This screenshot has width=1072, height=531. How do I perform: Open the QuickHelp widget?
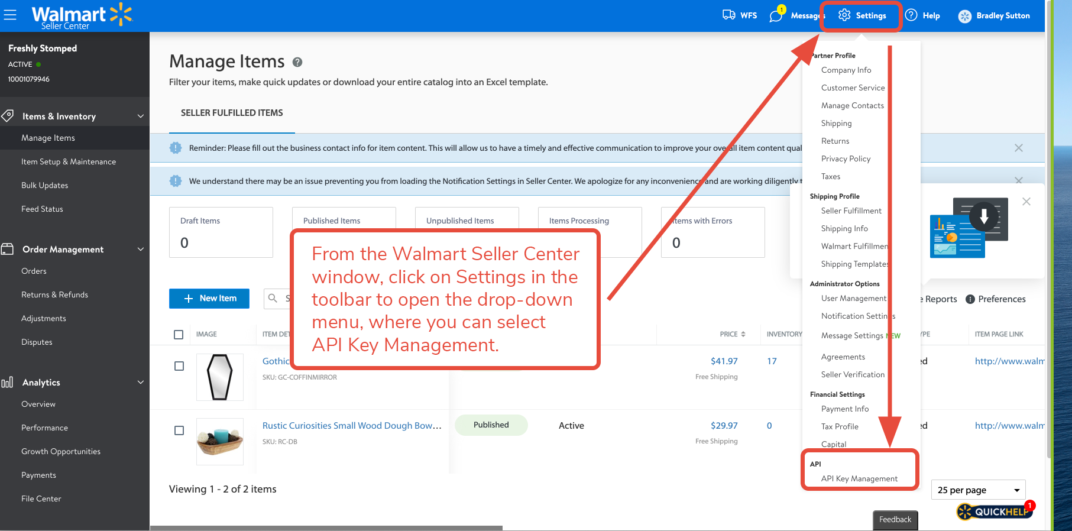pos(995,511)
